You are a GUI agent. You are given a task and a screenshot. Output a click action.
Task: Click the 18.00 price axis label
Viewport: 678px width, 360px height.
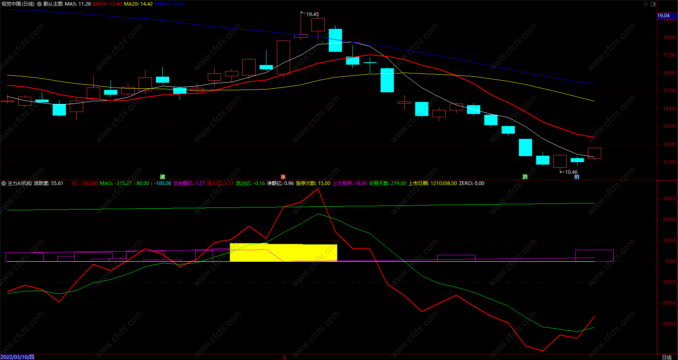pyautogui.click(x=669, y=37)
